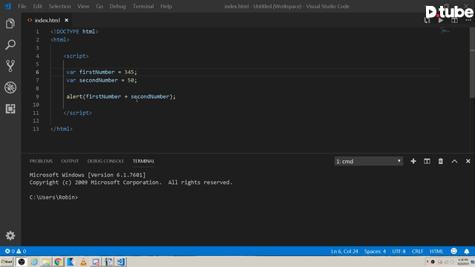Click the VS Code logo in title bar
Screen dimensions: 475x267
click(x=7, y=6)
